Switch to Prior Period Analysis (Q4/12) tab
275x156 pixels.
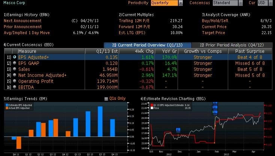(232, 45)
